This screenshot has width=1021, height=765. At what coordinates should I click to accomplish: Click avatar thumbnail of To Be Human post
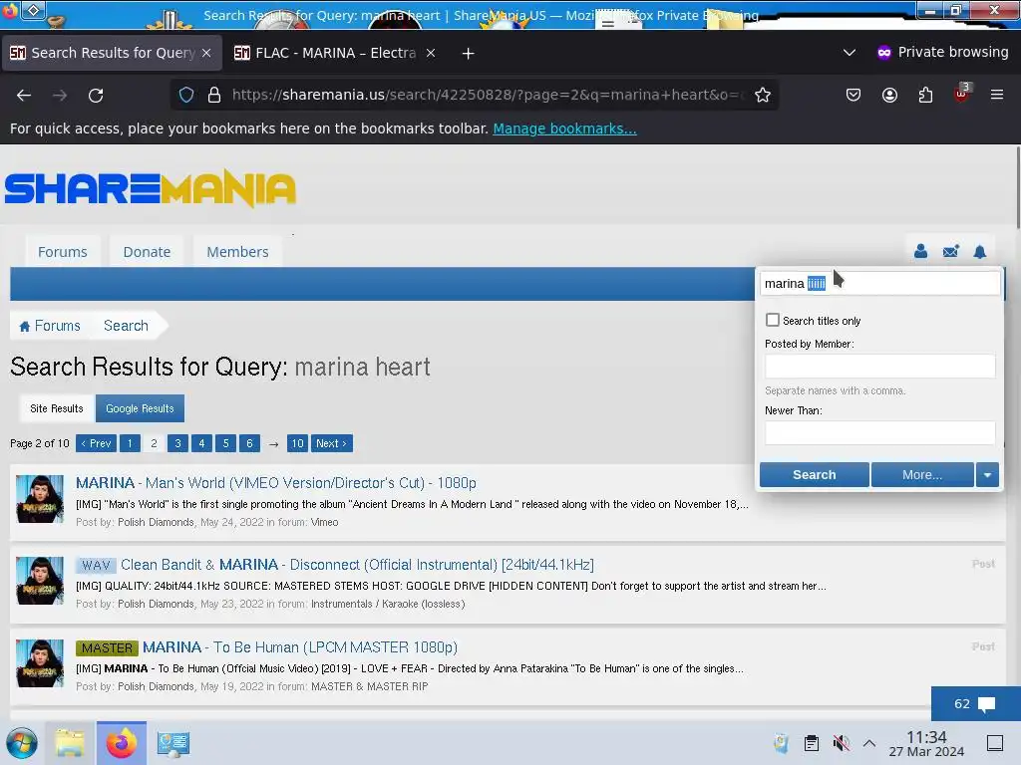40,663
